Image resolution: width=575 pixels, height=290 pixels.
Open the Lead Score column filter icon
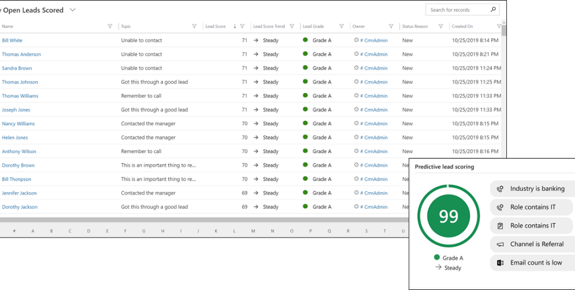click(x=242, y=27)
